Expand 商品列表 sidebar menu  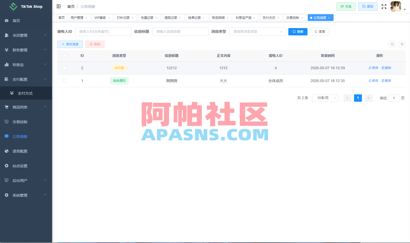pos(26,107)
